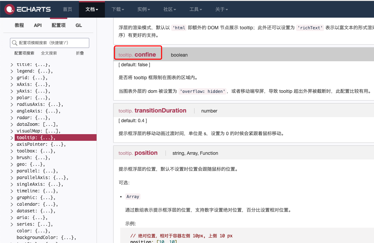This screenshot has width=374, height=243.
Task: Switch to the 教程 tab
Action: pos(19,25)
